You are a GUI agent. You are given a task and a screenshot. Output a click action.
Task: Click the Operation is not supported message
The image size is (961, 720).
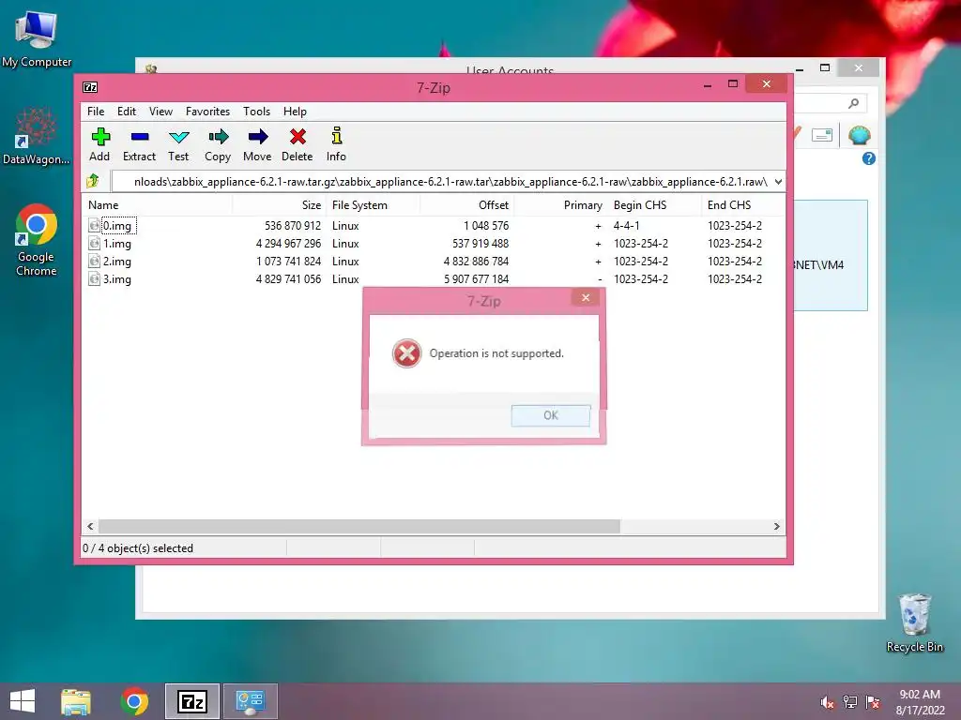(x=496, y=353)
